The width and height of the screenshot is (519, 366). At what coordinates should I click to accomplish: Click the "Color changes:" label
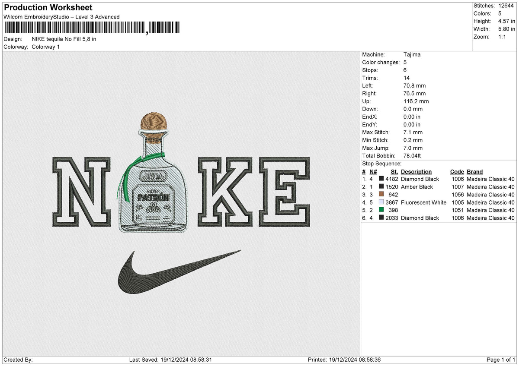381,62
